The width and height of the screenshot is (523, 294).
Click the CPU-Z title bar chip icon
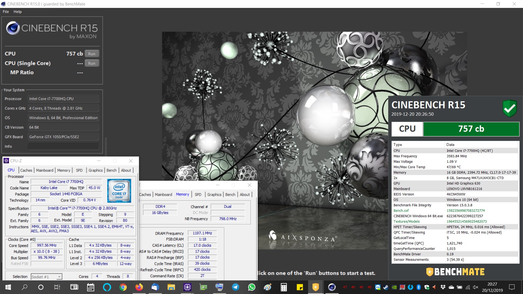click(6, 161)
